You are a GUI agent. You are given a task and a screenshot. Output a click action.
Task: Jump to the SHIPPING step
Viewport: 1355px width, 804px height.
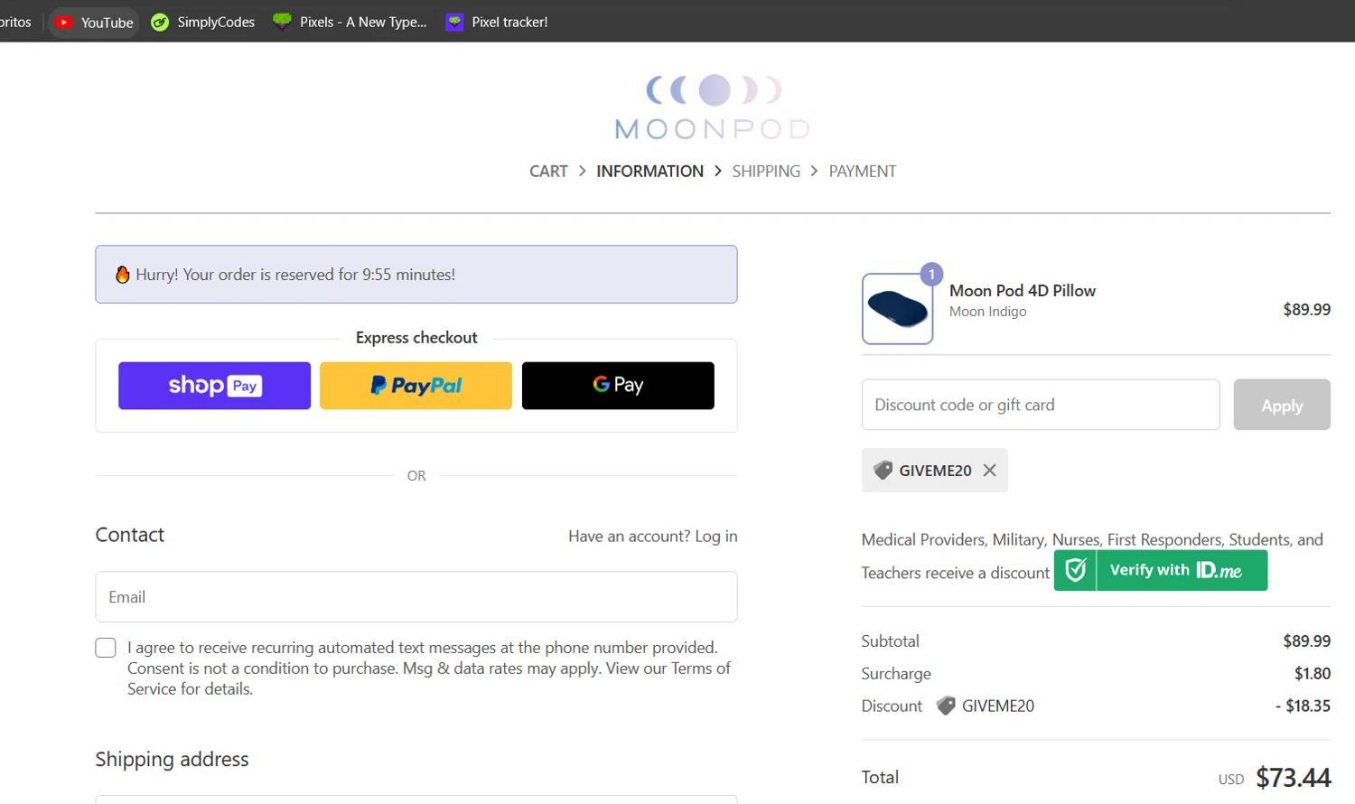pos(766,171)
